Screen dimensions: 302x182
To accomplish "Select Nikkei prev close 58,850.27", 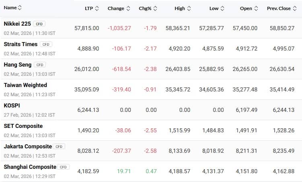I will click(x=282, y=28).
